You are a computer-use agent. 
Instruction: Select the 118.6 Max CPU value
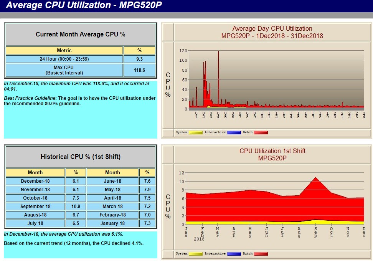point(139,70)
